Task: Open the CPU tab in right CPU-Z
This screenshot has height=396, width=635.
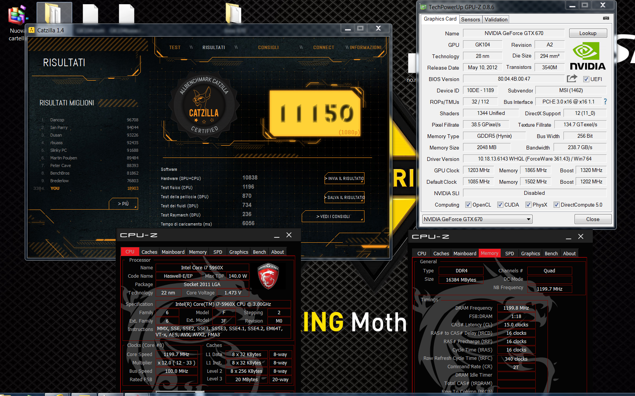Action: click(x=422, y=253)
